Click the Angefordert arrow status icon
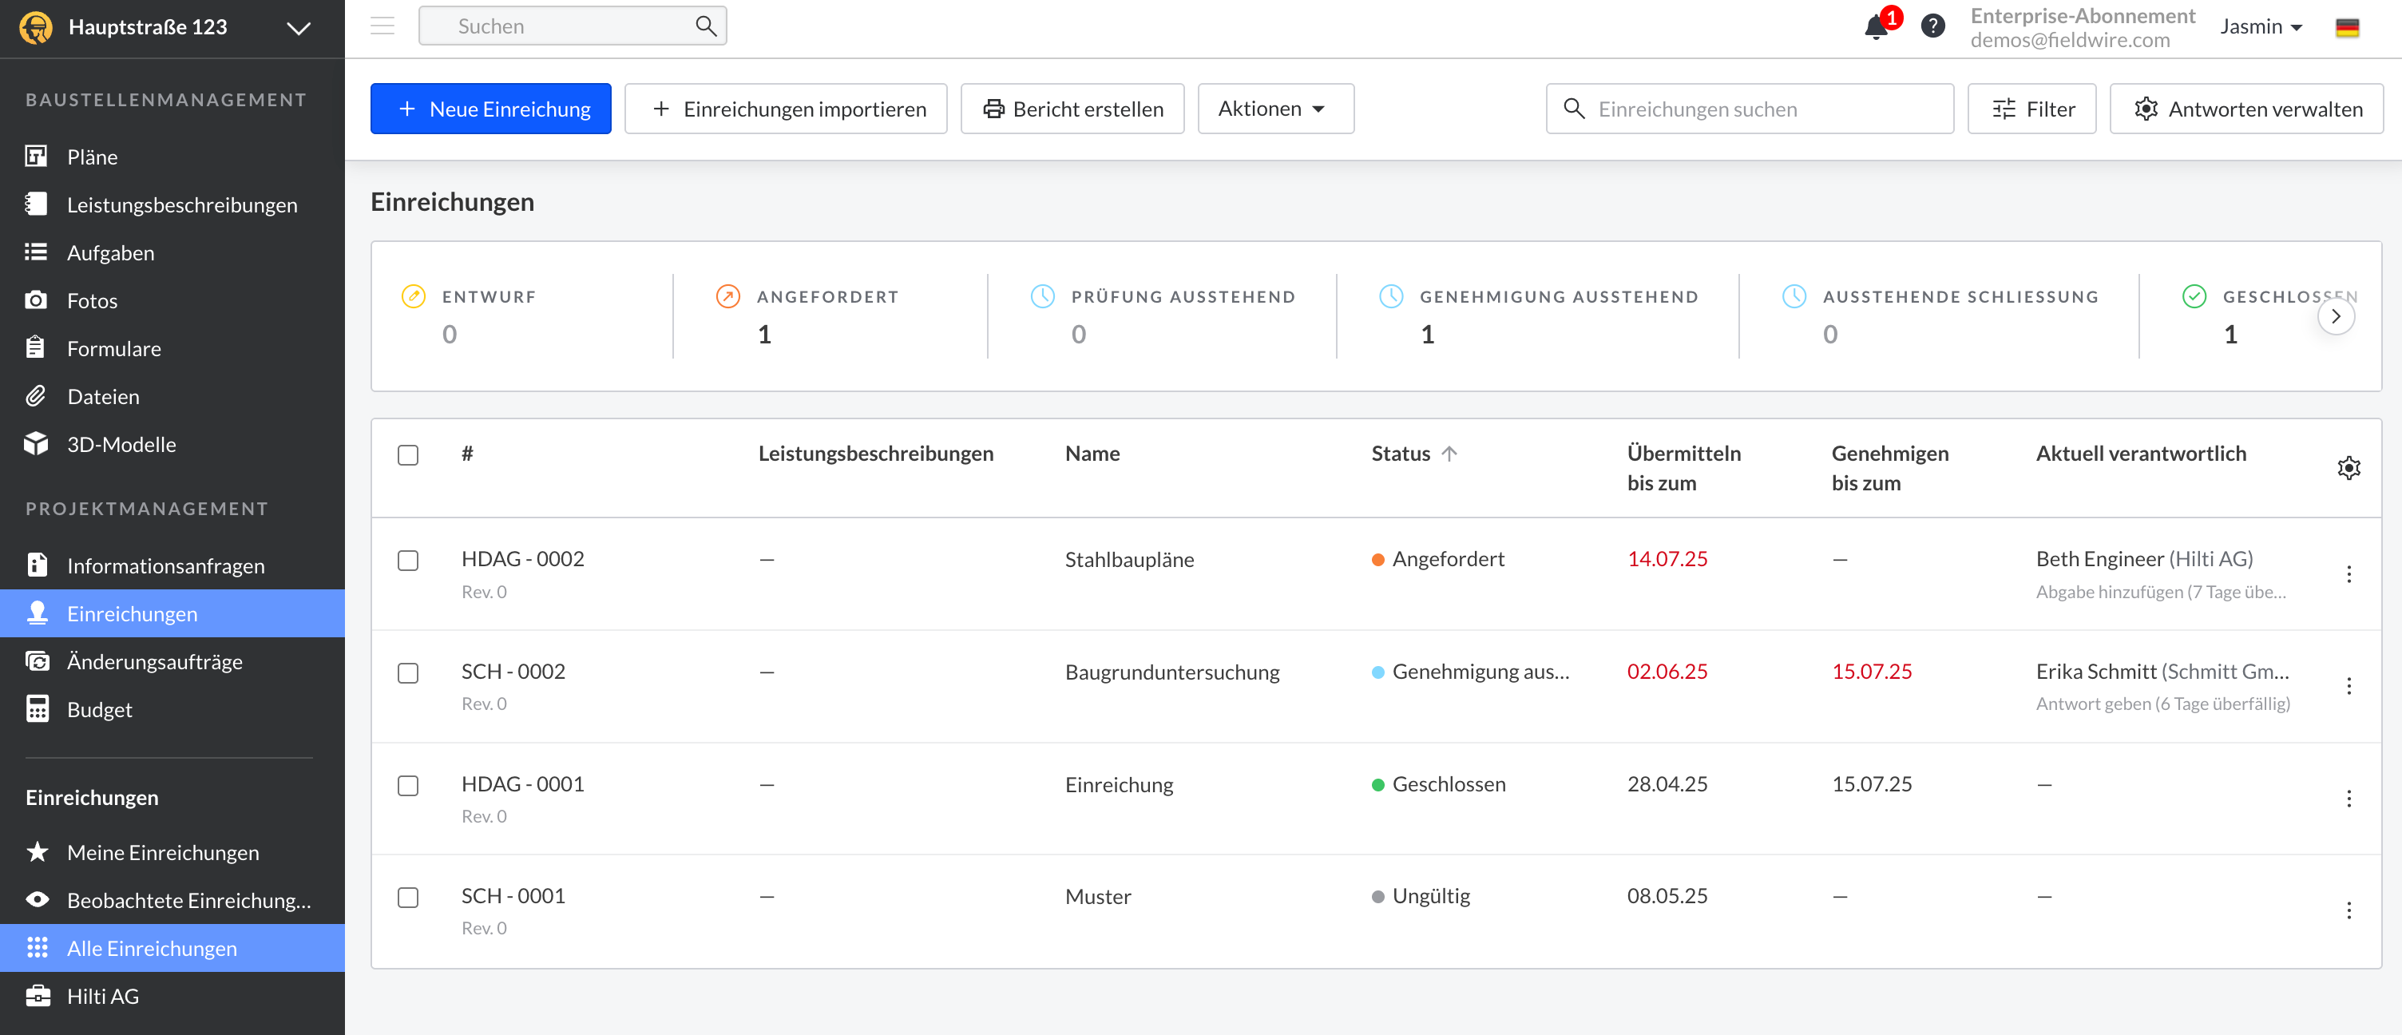This screenshot has width=2402, height=1035. pyautogui.click(x=727, y=296)
